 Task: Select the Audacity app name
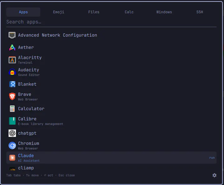click(x=29, y=70)
